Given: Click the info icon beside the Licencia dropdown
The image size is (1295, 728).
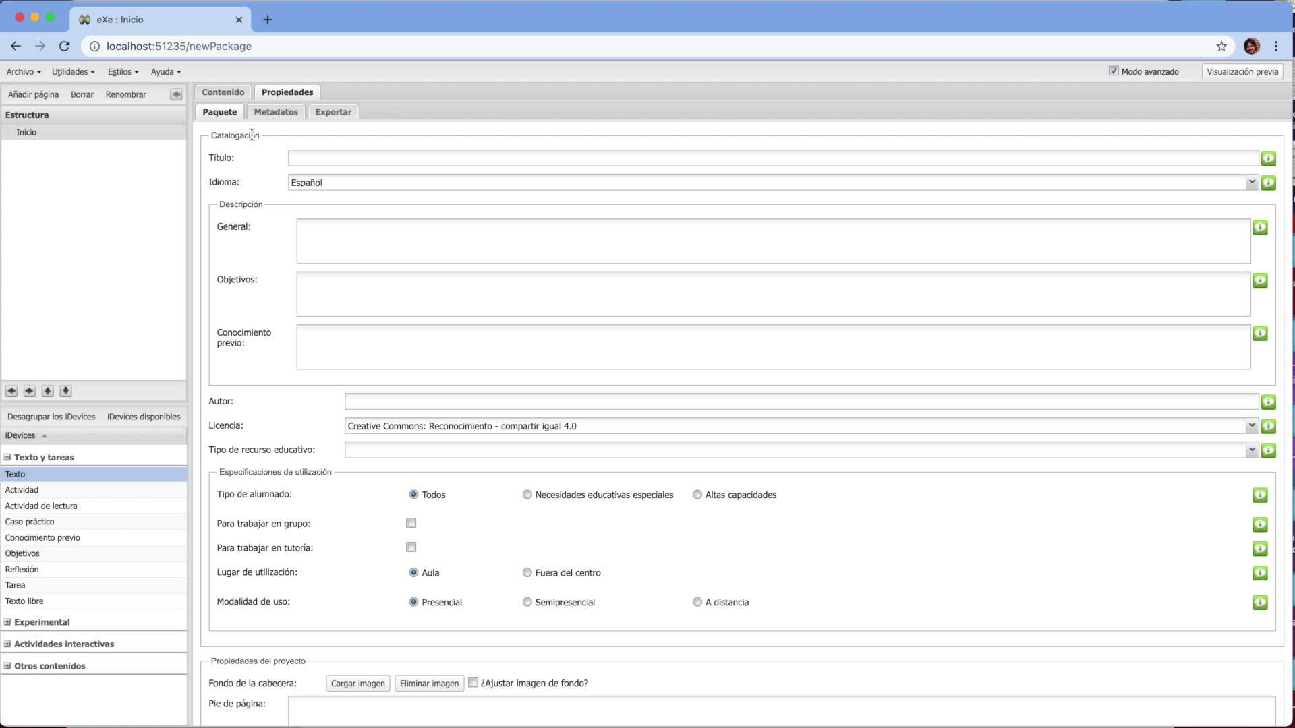Looking at the screenshot, I should coord(1268,426).
